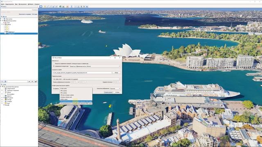Toggle the 3D-здания layer checkbox
This screenshot has height=147, width=262.
click(4, 98)
